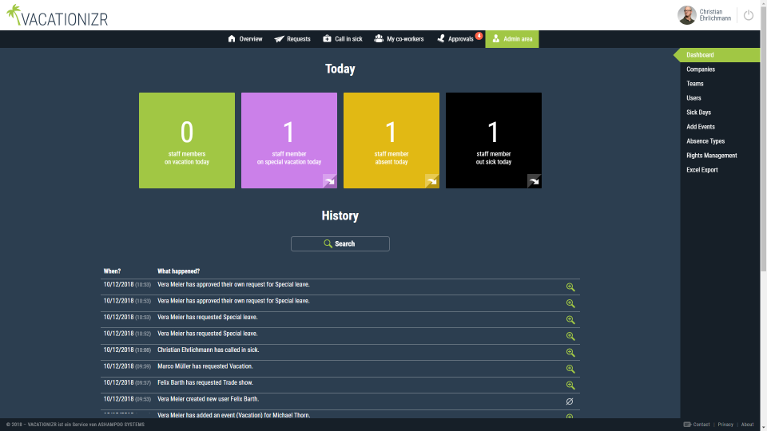Image resolution: width=767 pixels, height=431 pixels.
Task: Click the red Approvals notification badge
Action: (479, 36)
